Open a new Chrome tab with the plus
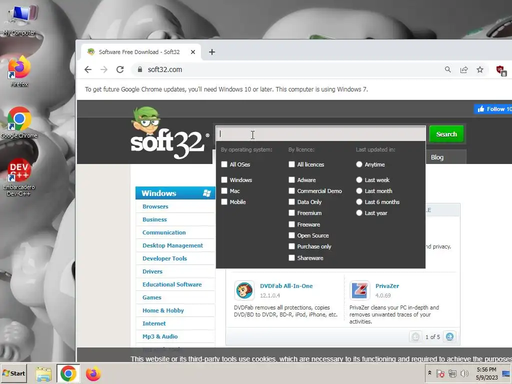The height and width of the screenshot is (384, 512). 212,52
